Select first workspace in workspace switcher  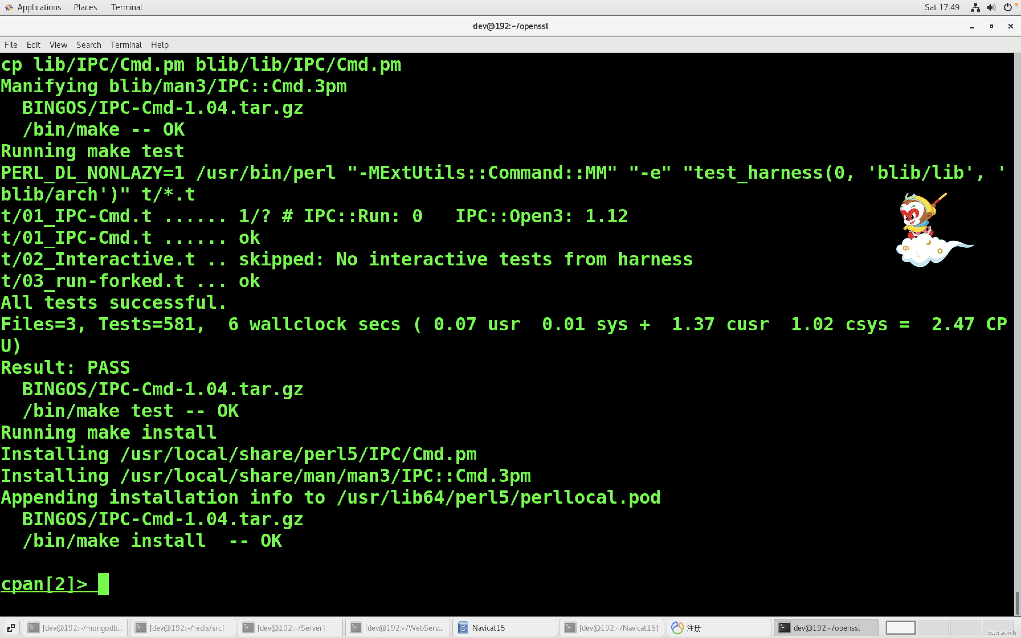[900, 627]
